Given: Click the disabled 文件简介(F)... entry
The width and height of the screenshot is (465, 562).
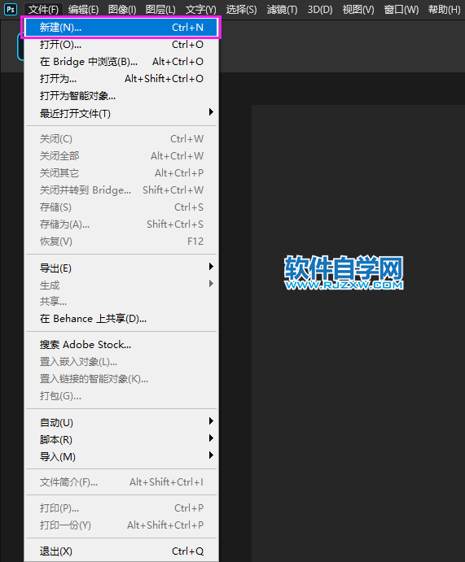Looking at the screenshot, I should tap(121, 482).
